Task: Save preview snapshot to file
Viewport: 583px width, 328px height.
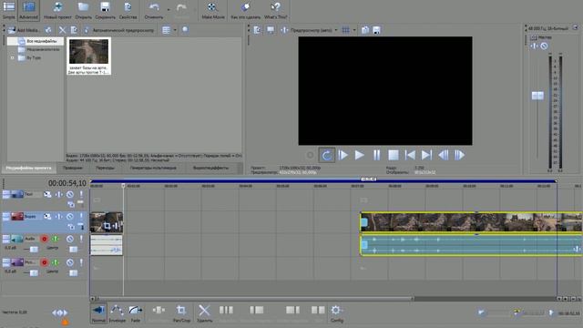Action: click(376, 30)
